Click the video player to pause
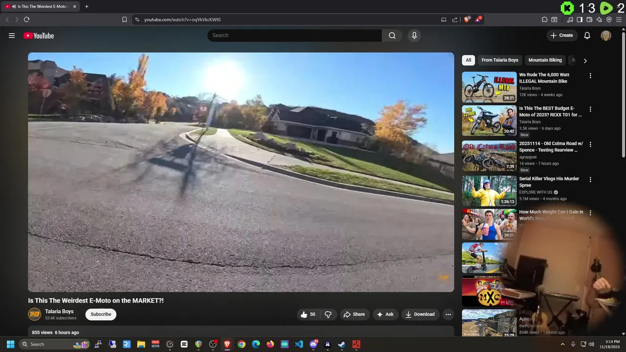The height and width of the screenshot is (352, 626). [241, 172]
